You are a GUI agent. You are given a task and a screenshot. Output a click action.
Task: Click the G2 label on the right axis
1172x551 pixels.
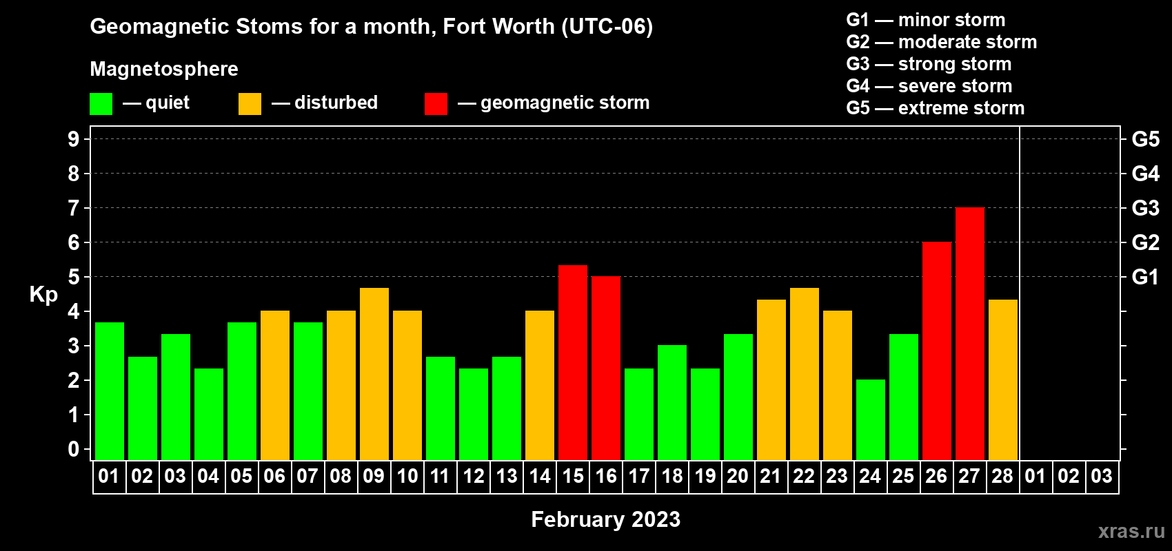point(1145,242)
